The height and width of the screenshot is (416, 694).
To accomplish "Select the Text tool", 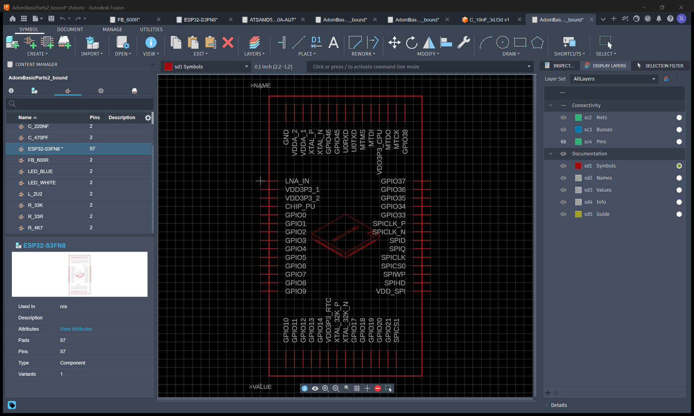I will point(333,42).
